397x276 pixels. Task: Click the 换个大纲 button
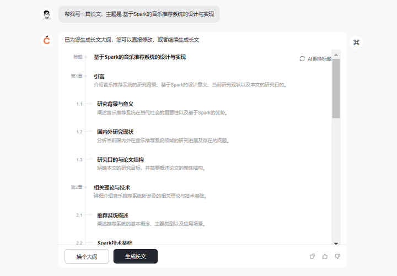(87, 256)
